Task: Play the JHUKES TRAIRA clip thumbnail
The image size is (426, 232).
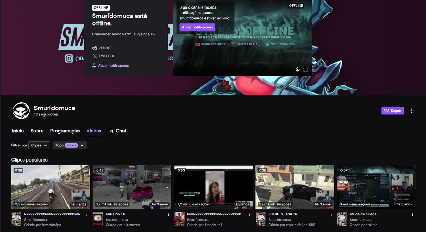Action: coord(295,187)
